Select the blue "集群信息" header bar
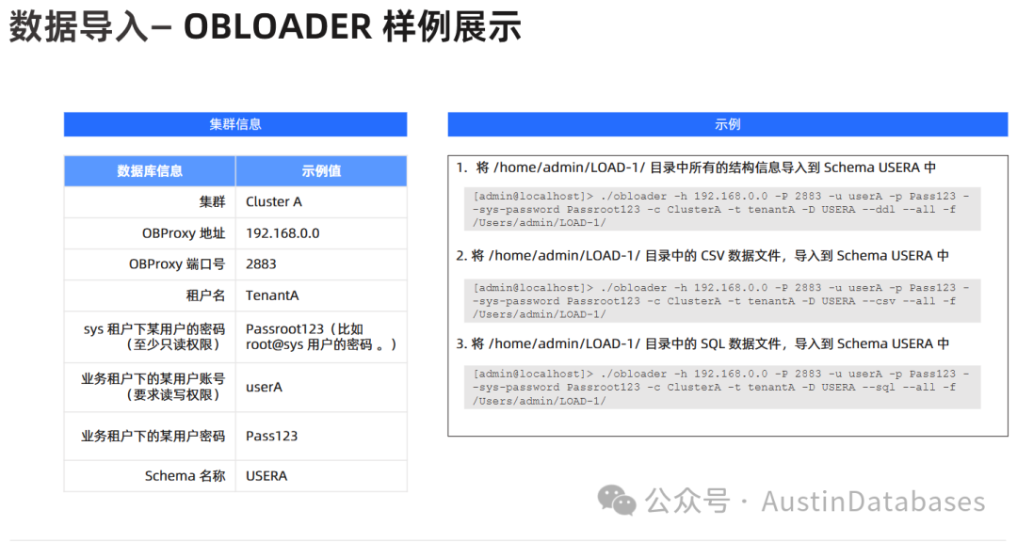Screen dimensions: 1017x542 (x=235, y=124)
